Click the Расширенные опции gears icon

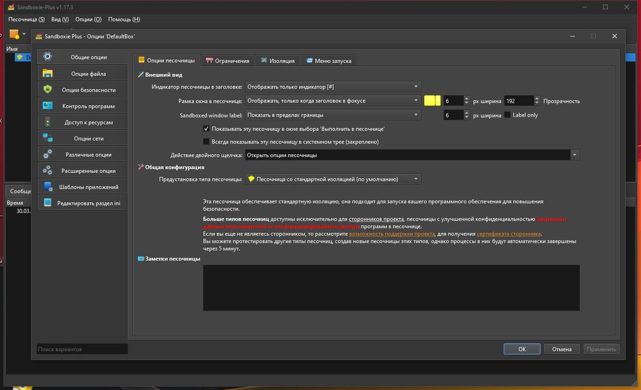pyautogui.click(x=48, y=171)
